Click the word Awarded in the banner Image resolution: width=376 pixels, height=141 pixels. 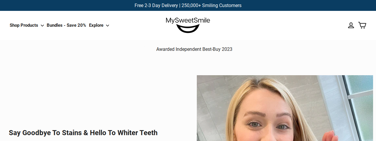point(165,49)
